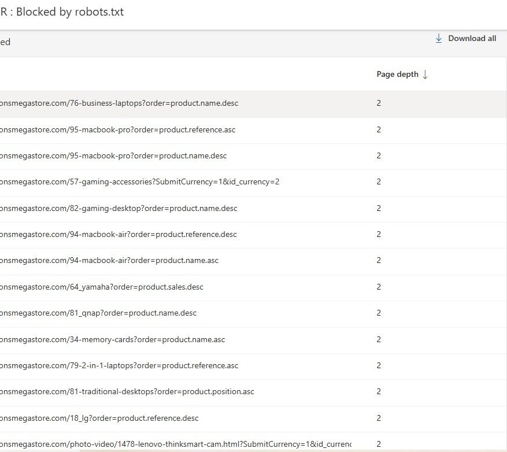Viewport: 507px width, 452px height.
Task: Sort by the Page depth arrow icon
Action: coord(425,75)
